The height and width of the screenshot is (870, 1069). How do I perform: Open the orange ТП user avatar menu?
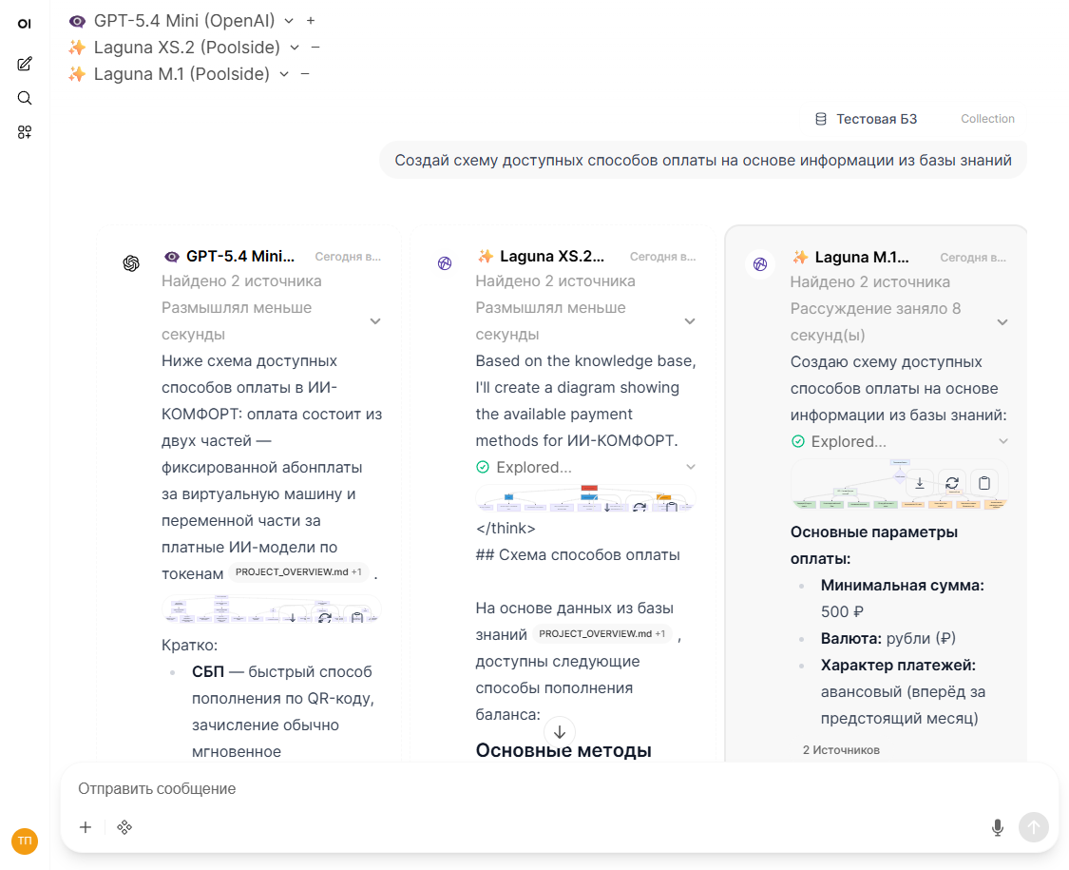tap(25, 841)
